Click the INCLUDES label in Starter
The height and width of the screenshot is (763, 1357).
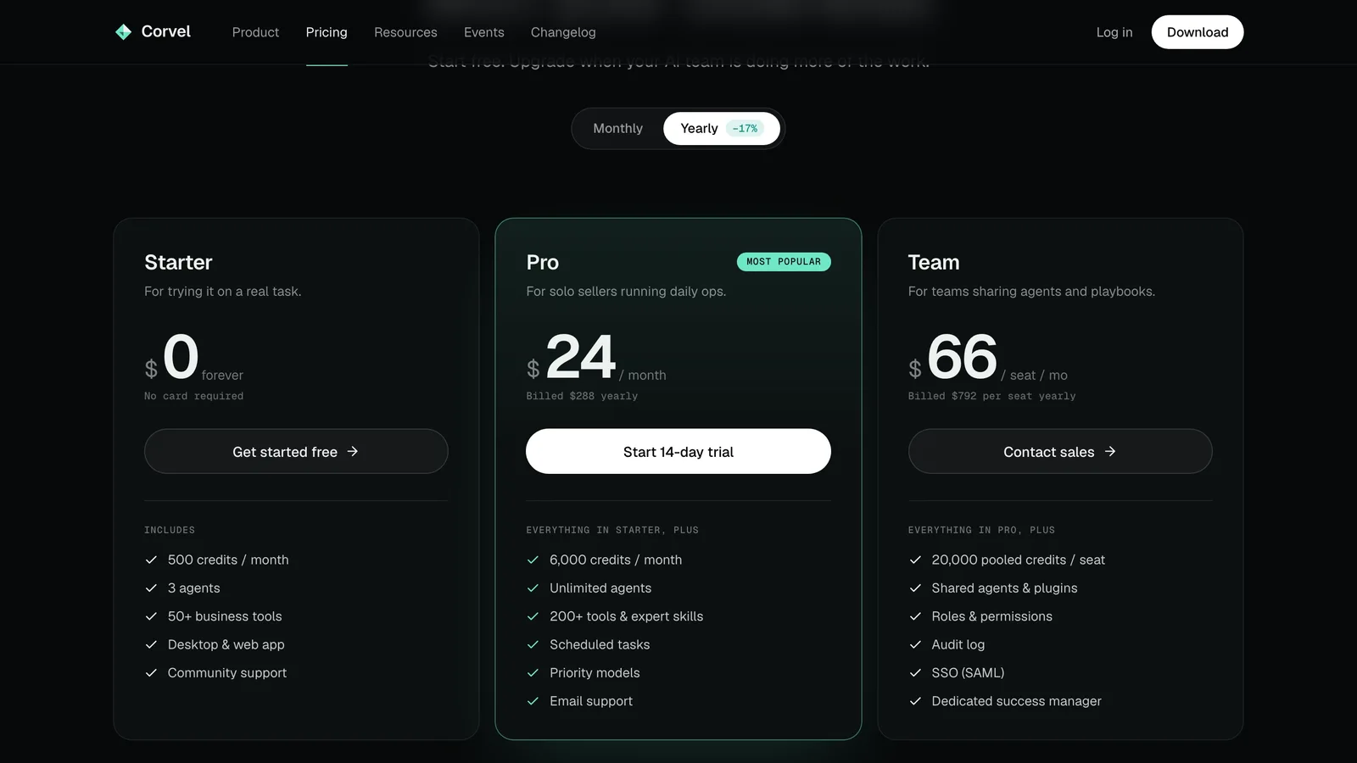[170, 530]
